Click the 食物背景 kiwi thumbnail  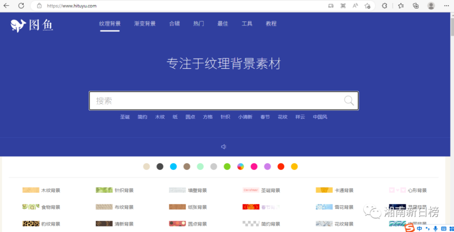point(31,207)
